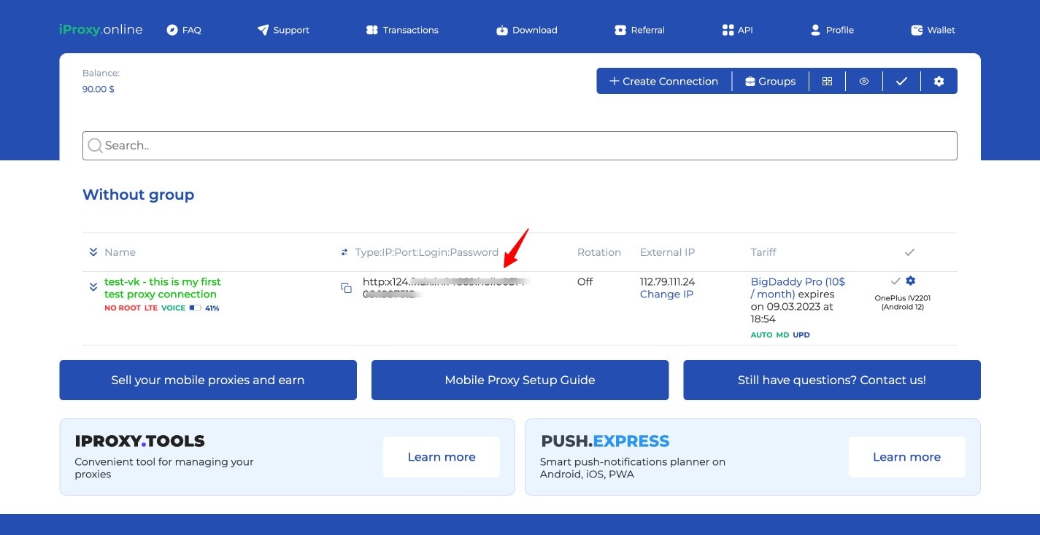The width and height of the screenshot is (1040, 535).
Task: Click the copy proxy credentials icon
Action: point(347,288)
